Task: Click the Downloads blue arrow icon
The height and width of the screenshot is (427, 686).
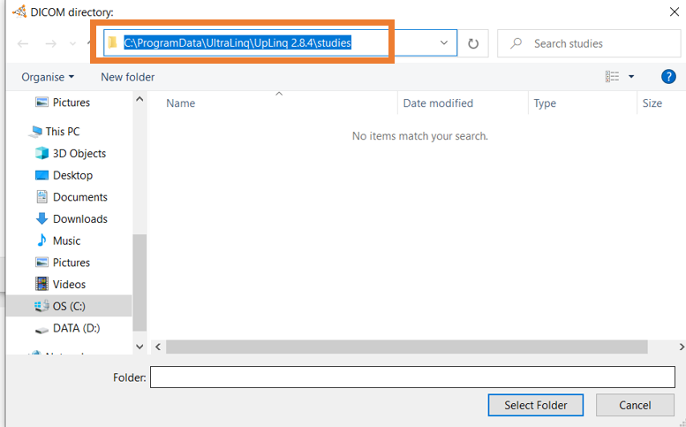Action: (41, 218)
